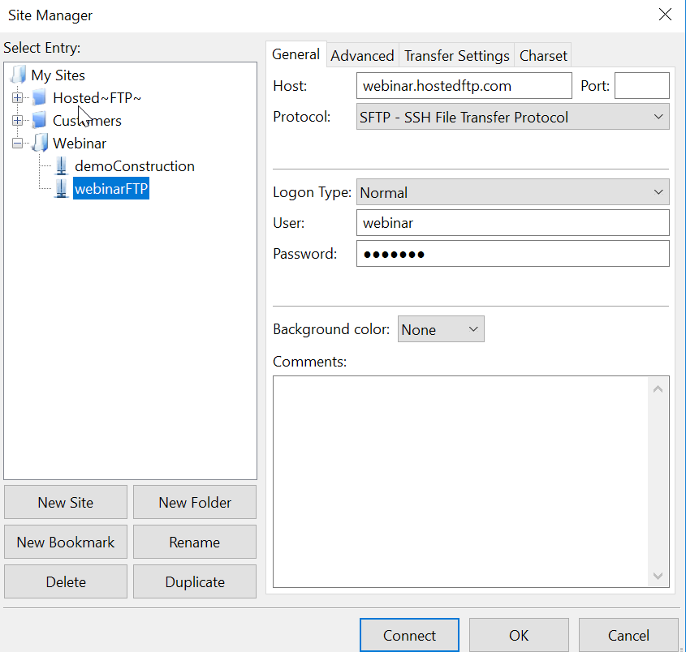
Task: Select the Webinar folder entry
Action: point(80,144)
